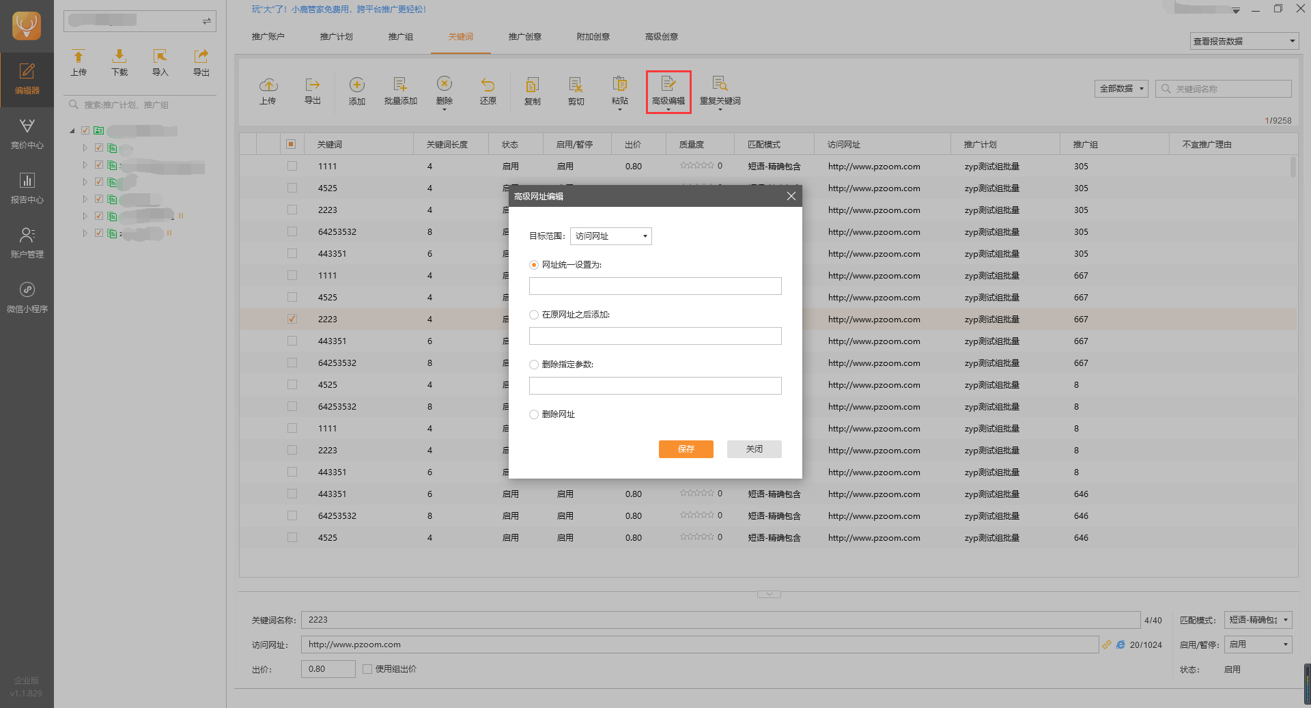This screenshot has width=1311, height=708.
Task: Switch to the 推广计划 tab
Action: coord(336,37)
